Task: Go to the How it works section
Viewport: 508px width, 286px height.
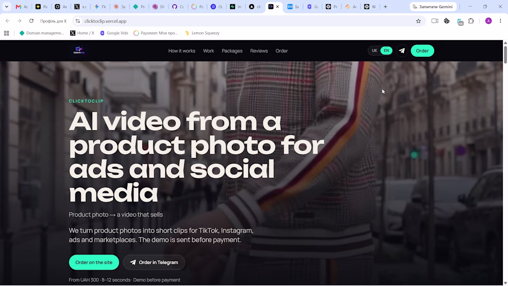Action: pyautogui.click(x=182, y=51)
